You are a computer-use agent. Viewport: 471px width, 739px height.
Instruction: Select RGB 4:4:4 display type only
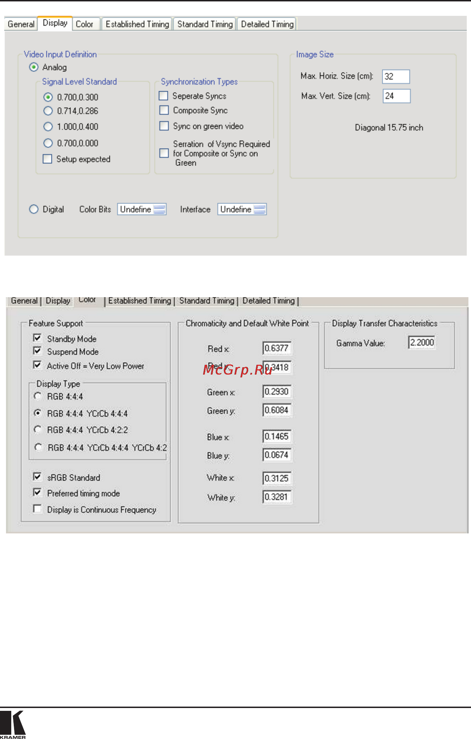[38, 396]
